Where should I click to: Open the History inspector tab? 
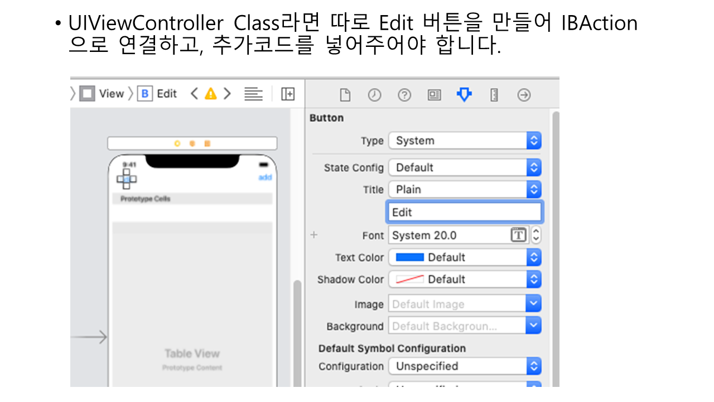[x=374, y=95]
